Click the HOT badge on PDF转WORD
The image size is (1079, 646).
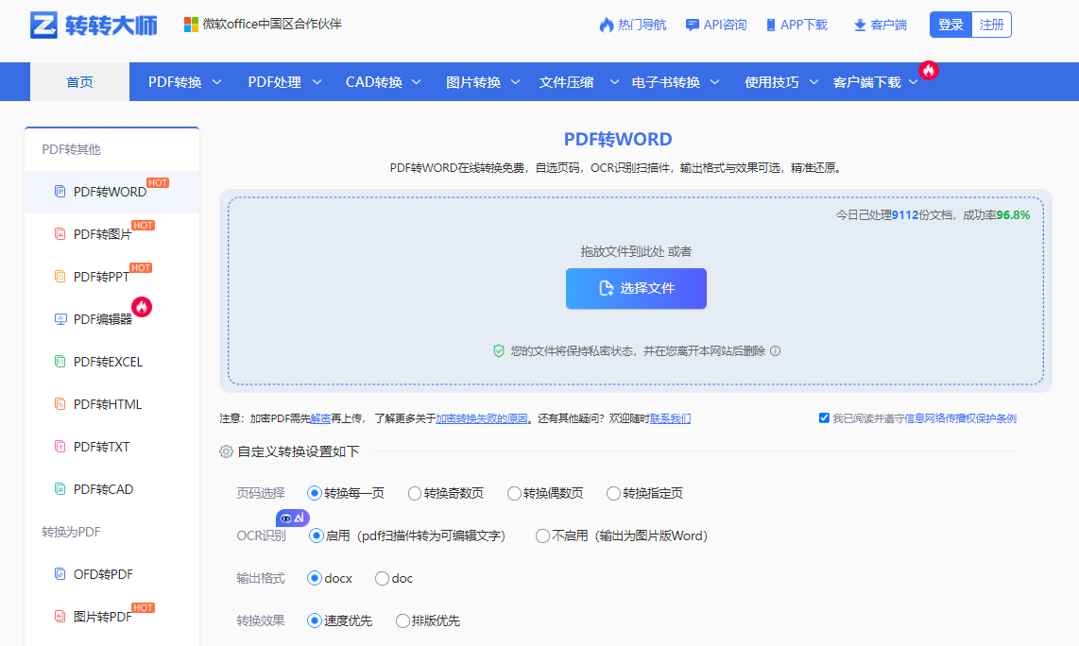pos(158,183)
